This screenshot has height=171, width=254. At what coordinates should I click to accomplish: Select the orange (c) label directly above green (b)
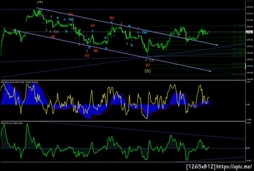[x=147, y=65]
